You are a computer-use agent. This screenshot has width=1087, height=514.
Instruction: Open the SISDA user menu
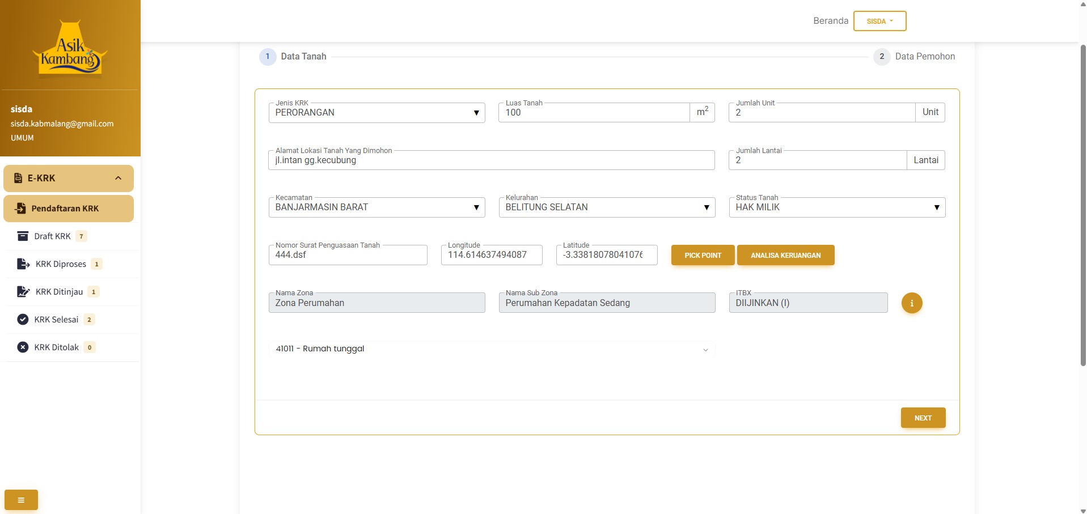(x=879, y=21)
